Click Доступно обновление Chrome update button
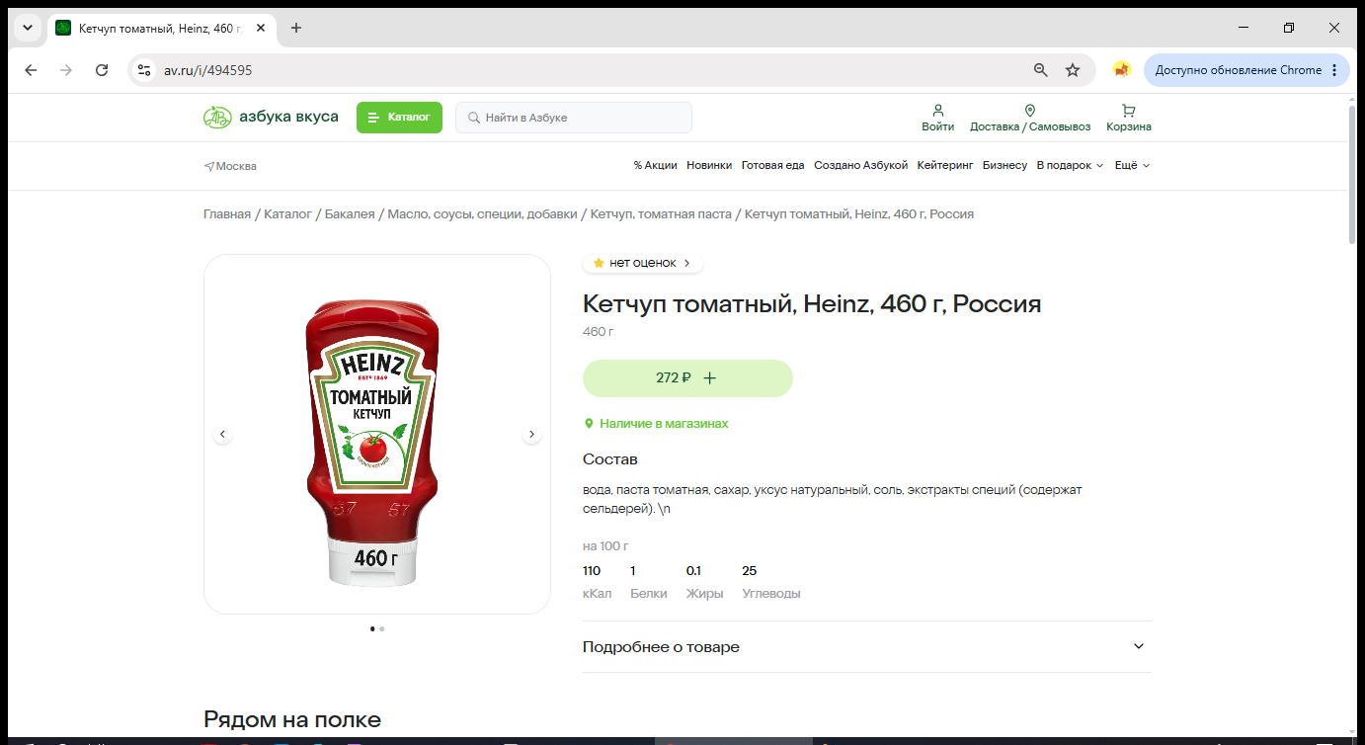The height and width of the screenshot is (745, 1365). click(1246, 70)
